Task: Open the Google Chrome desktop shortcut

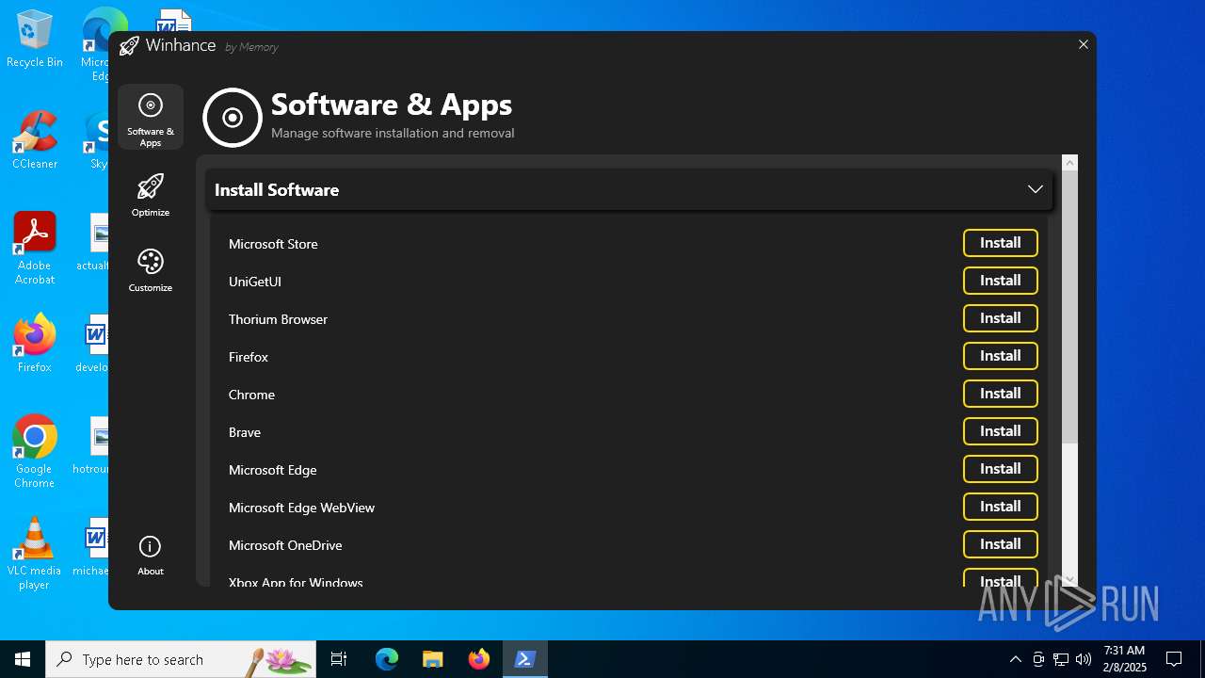Action: [x=35, y=452]
